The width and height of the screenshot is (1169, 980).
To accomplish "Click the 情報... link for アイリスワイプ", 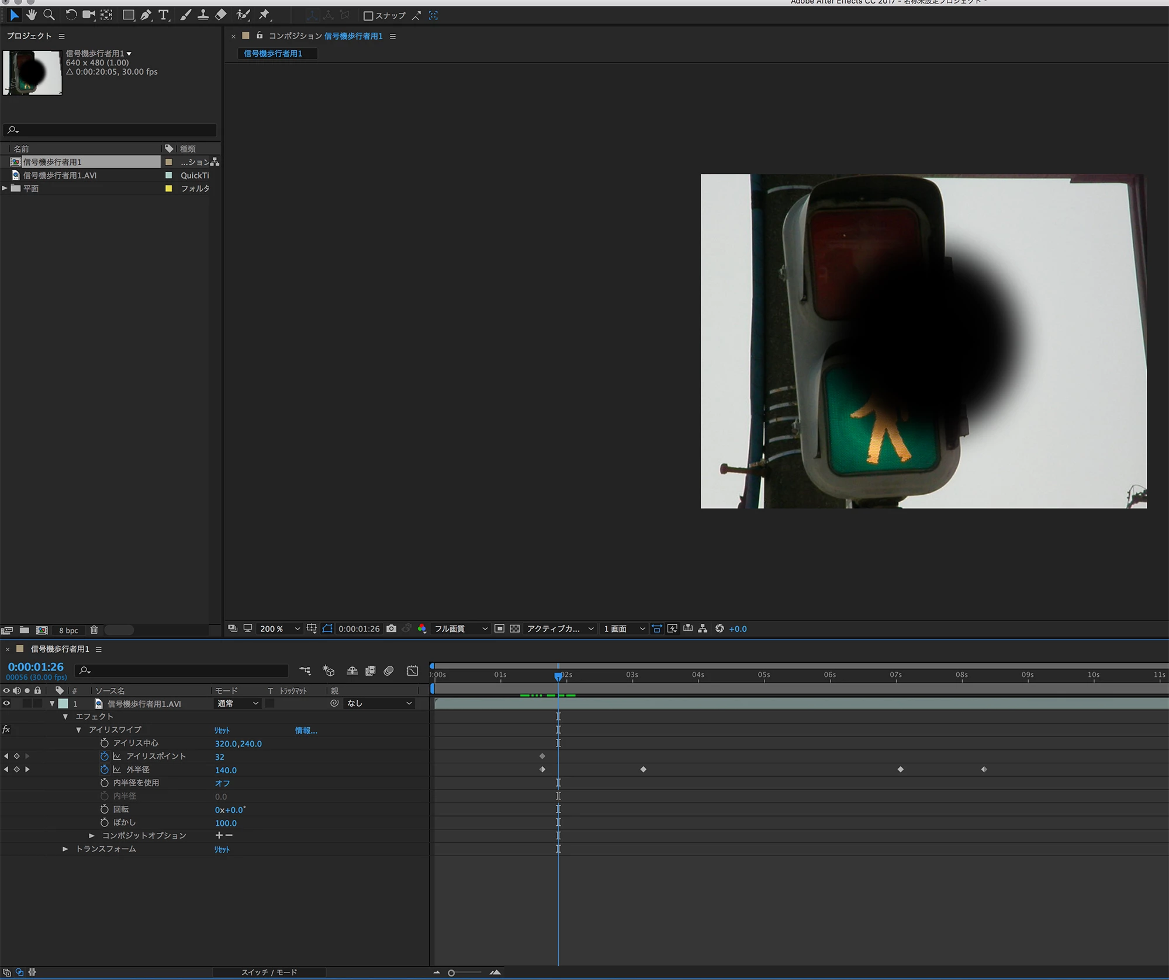I will [306, 730].
